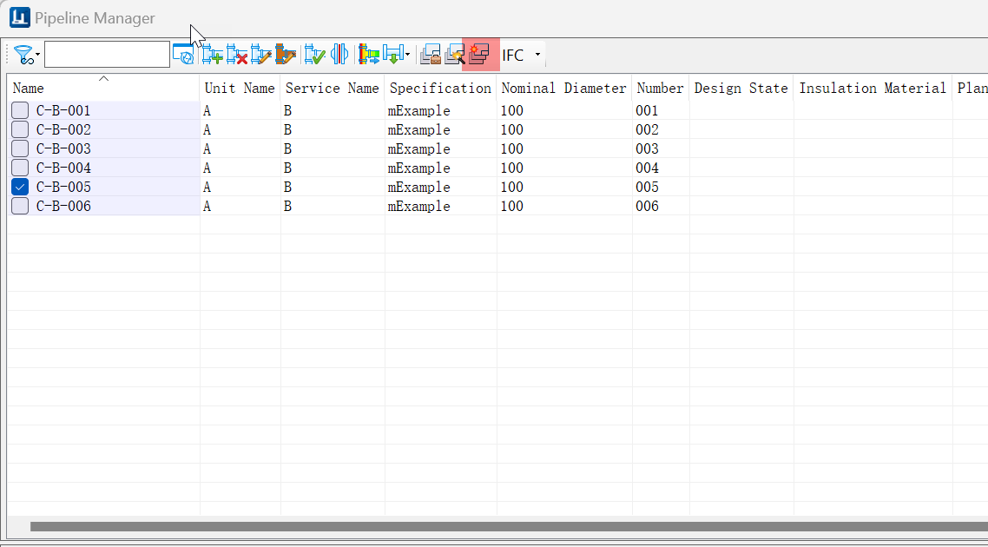Click inside the search text field

(107, 53)
